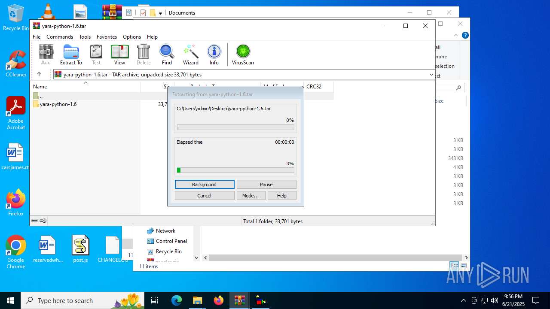Select the parent folder '..' entry
Screen dimensions: 550x309
pyautogui.click(x=38, y=96)
